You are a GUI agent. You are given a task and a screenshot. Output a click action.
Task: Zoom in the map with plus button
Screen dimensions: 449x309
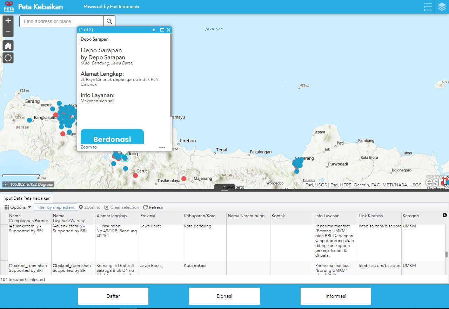tap(8, 21)
